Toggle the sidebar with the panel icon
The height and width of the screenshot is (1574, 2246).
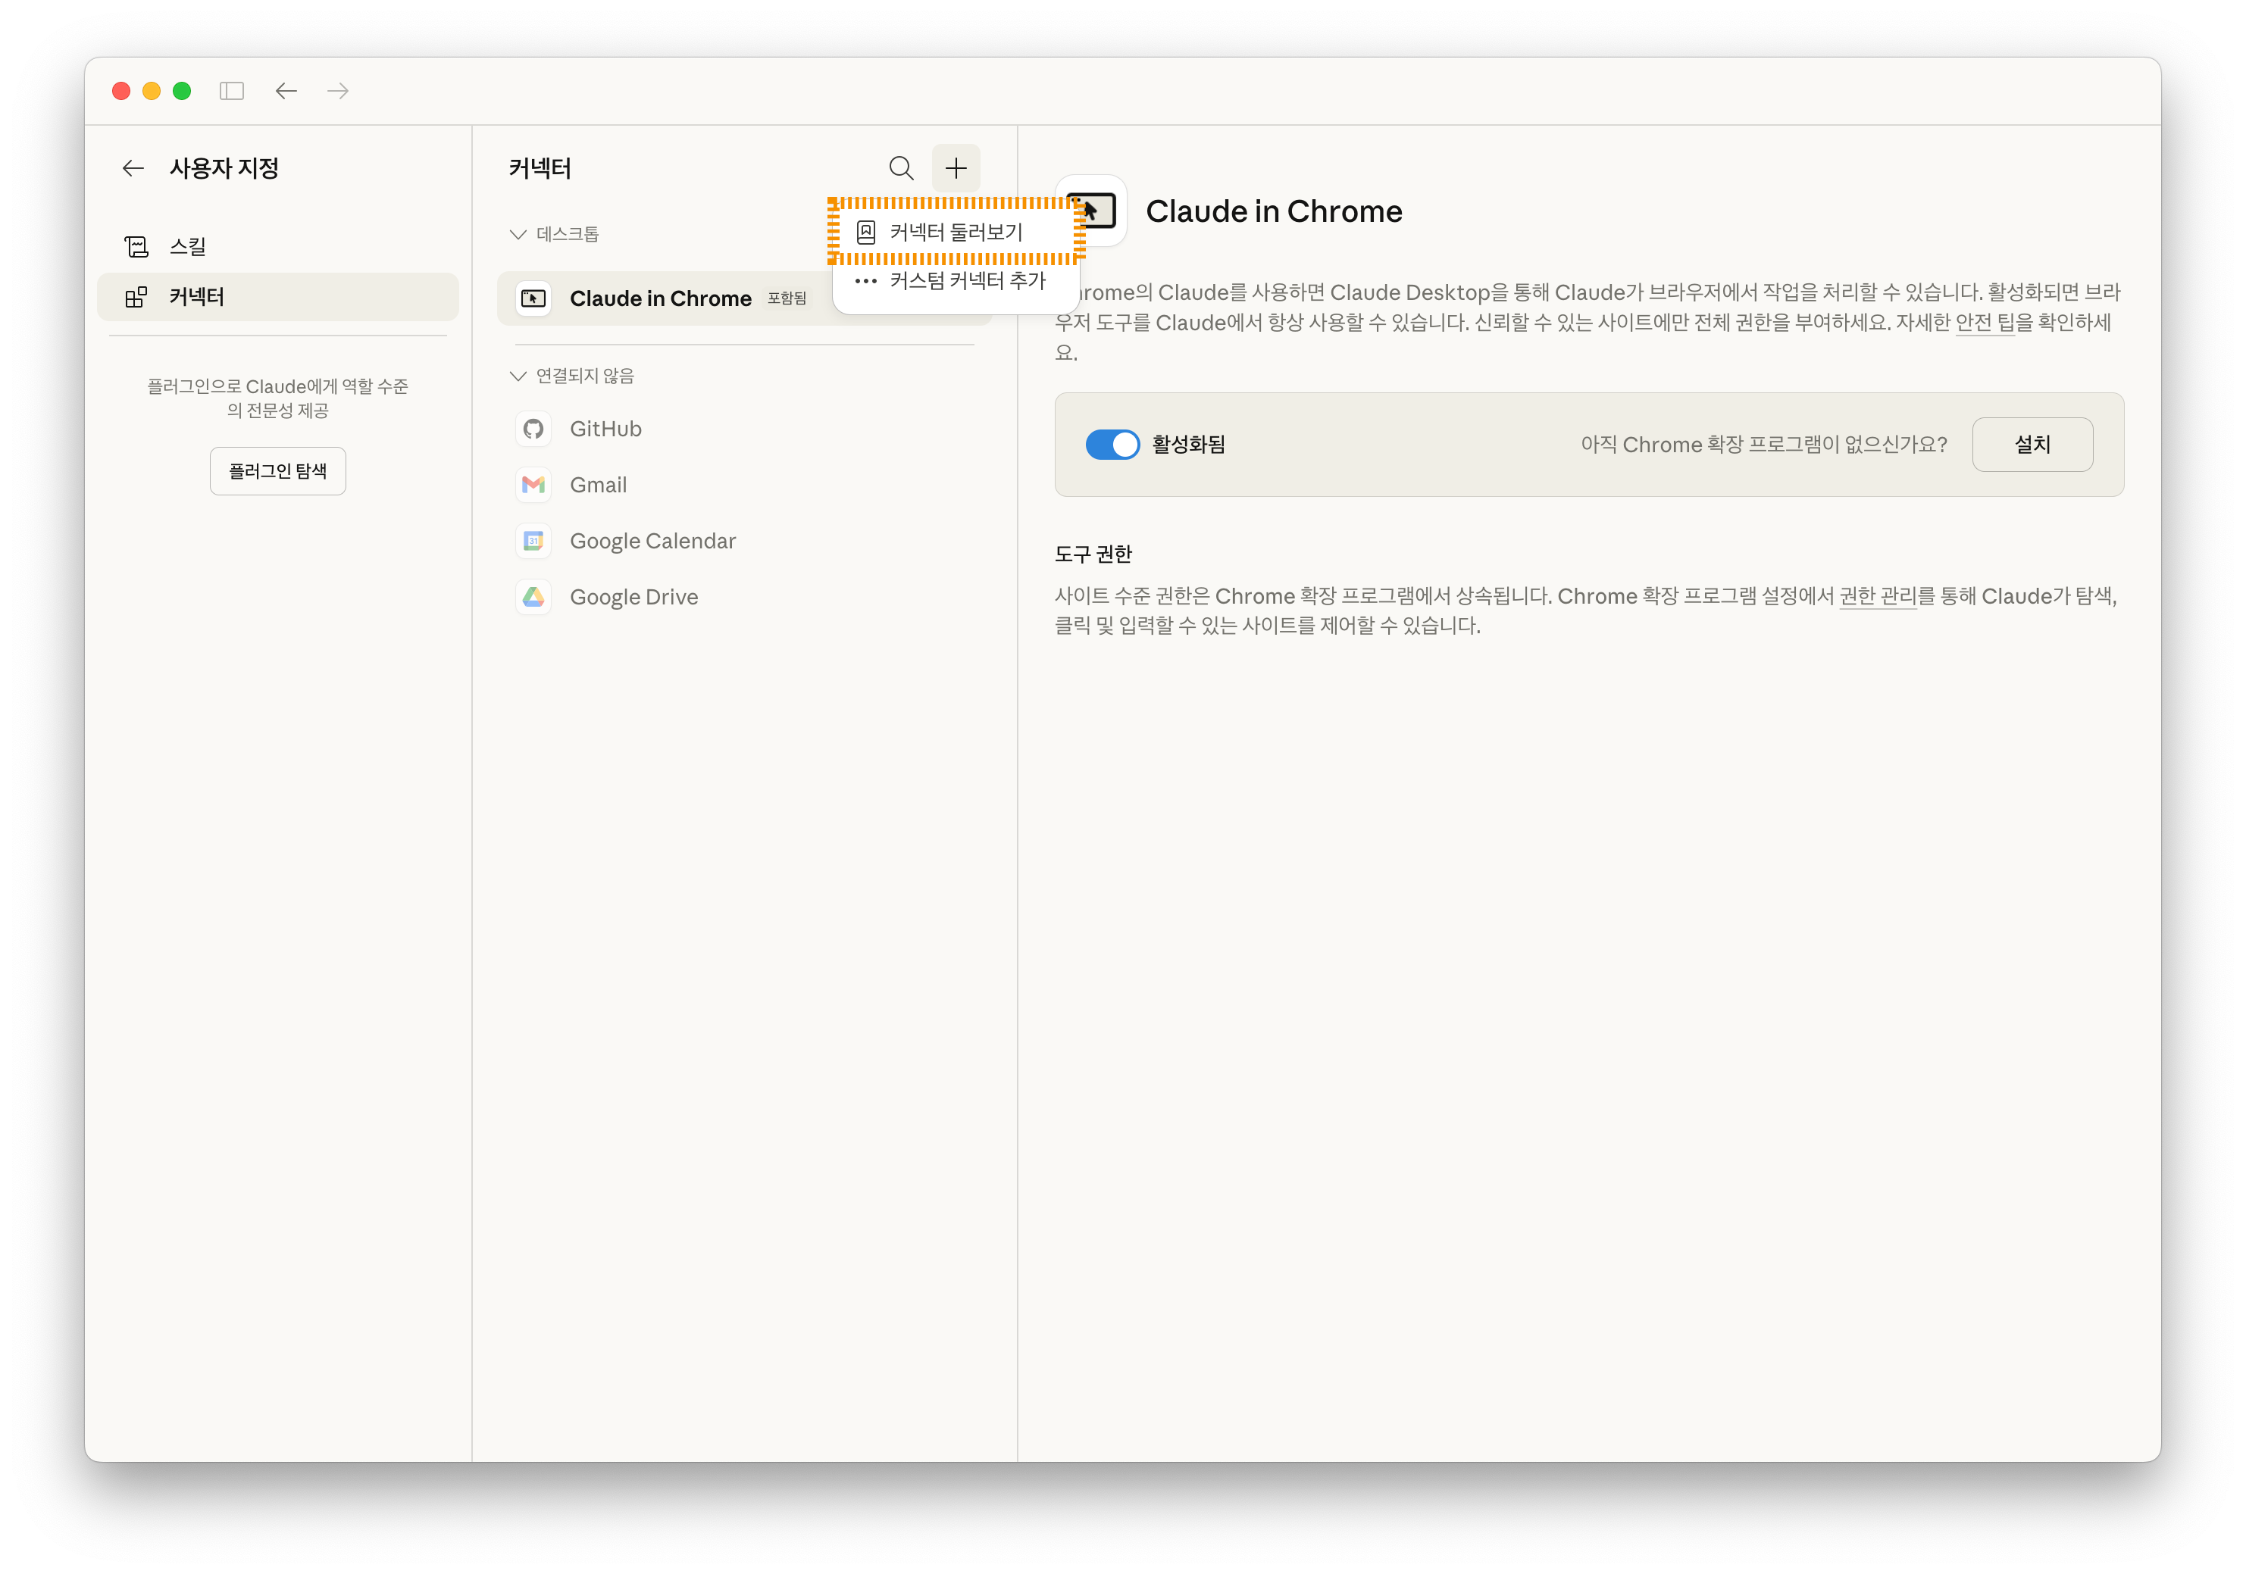[x=232, y=91]
